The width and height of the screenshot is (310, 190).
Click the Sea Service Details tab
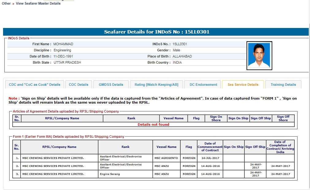tap(243, 85)
